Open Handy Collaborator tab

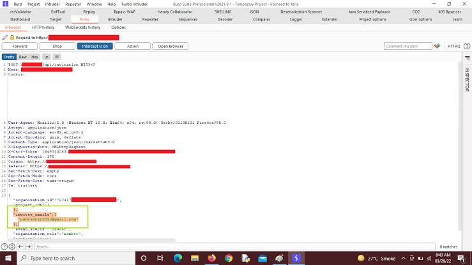175,11
